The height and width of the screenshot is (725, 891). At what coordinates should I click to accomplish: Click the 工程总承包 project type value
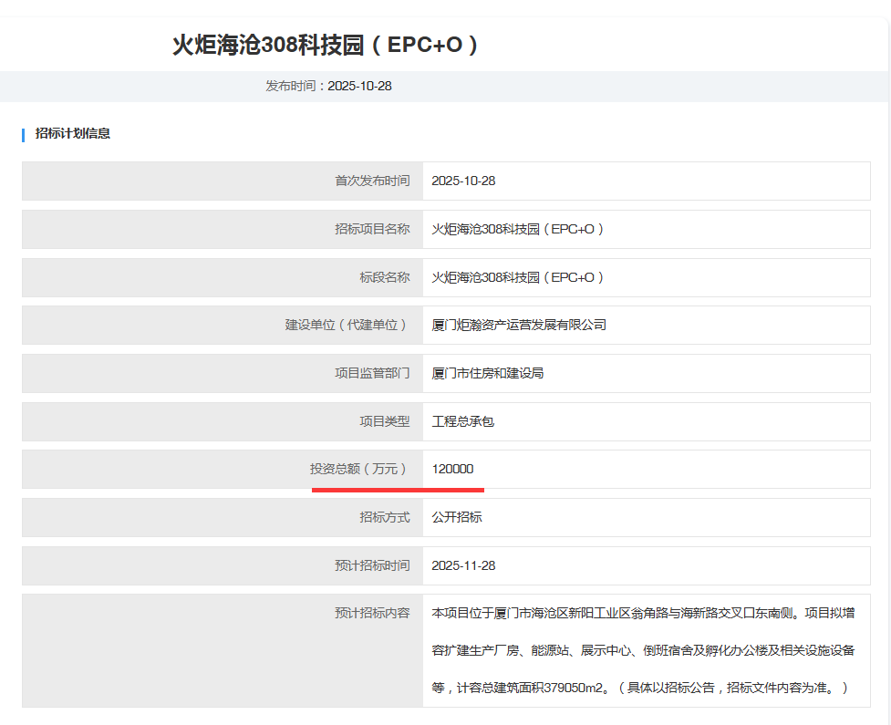[463, 421]
